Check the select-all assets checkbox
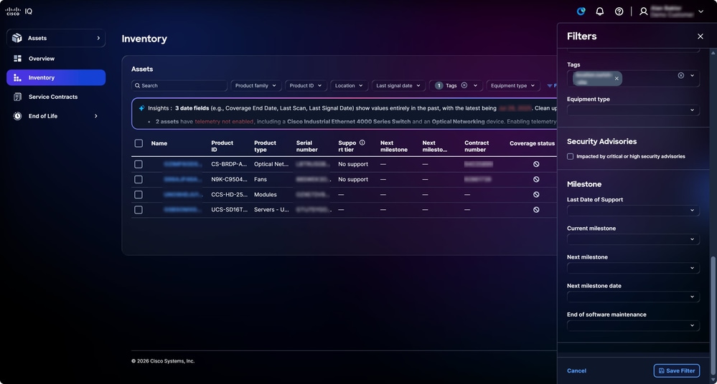Viewport: 717px width, 384px height. (139, 143)
